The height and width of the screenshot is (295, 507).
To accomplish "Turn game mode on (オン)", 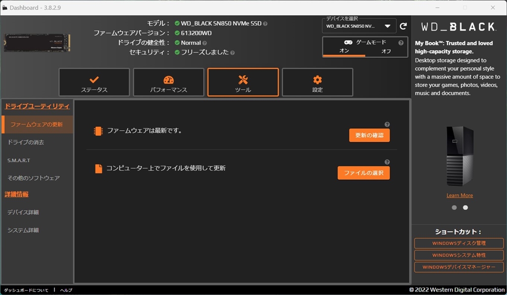I will tap(344, 50).
